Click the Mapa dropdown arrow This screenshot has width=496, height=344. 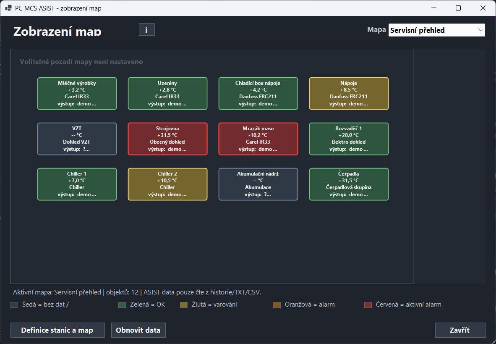click(480, 30)
